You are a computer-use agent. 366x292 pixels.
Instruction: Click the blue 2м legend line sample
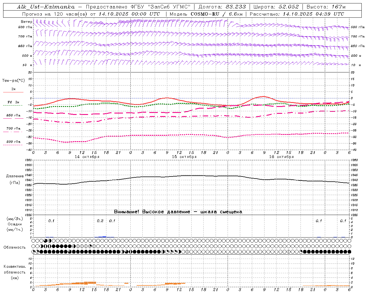click(x=13, y=92)
